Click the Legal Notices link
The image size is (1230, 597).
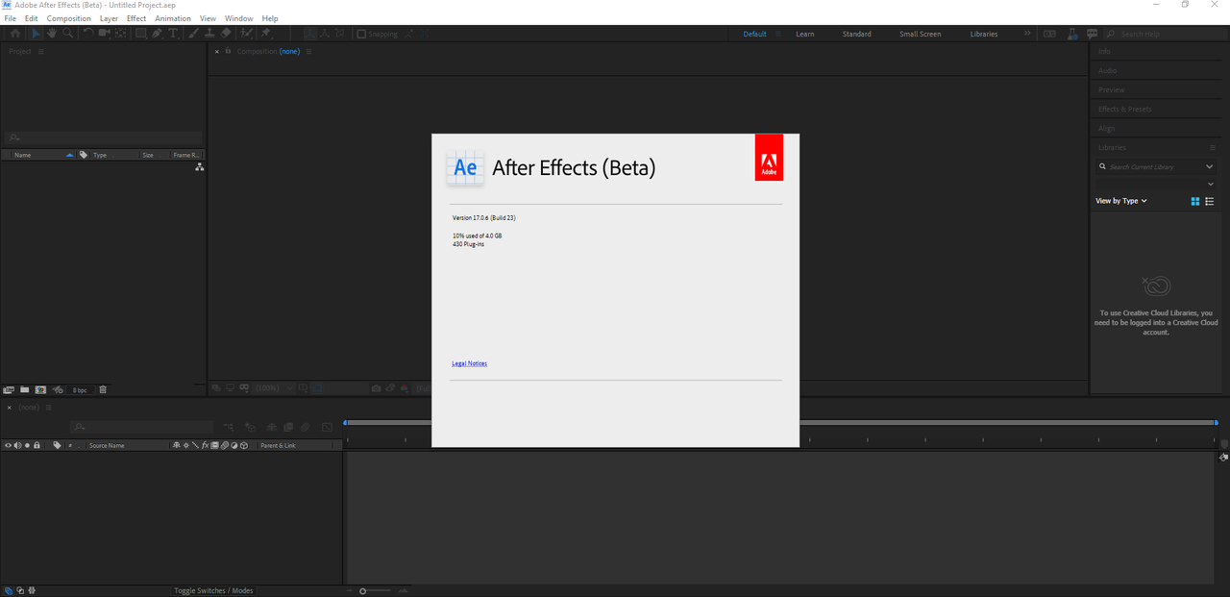tap(470, 363)
